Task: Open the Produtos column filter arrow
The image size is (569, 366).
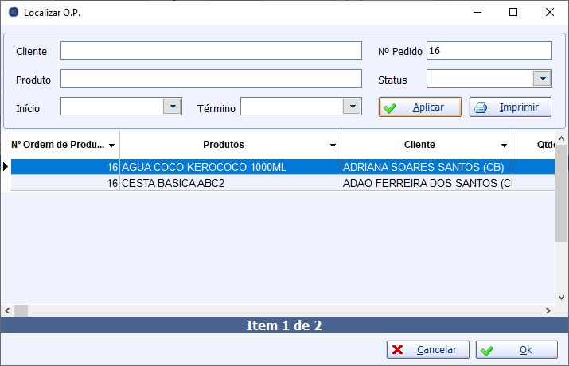Action: tap(333, 146)
